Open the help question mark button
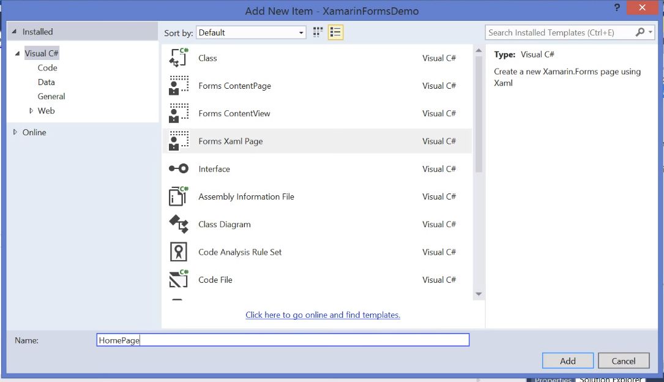664x382 pixels. pyautogui.click(x=617, y=7)
